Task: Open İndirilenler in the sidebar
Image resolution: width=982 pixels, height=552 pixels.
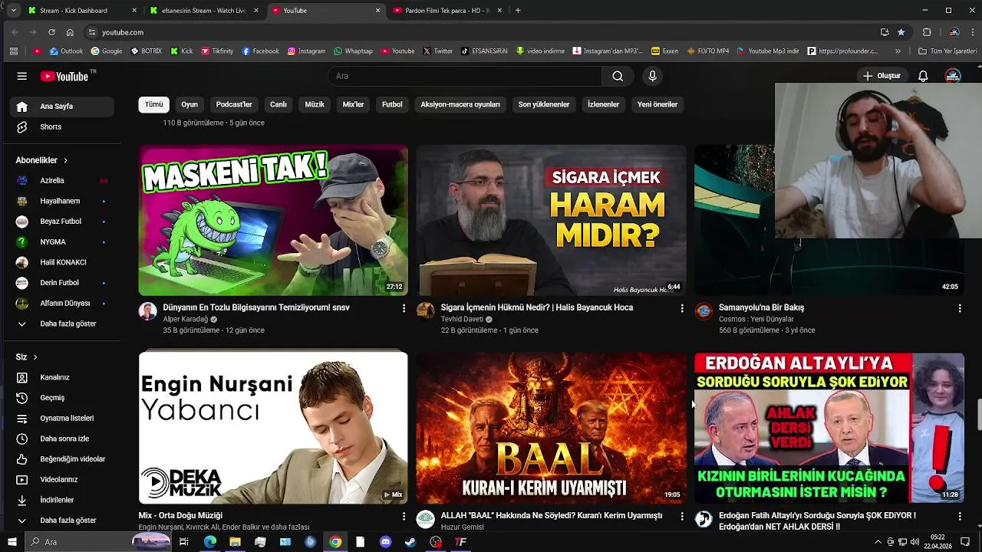Action: 63,500
